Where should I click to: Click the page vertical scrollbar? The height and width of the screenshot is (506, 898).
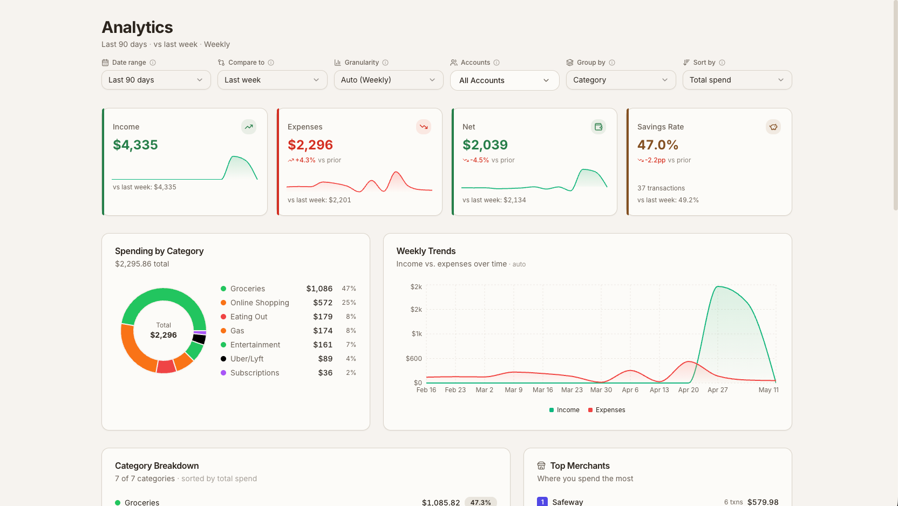pos(895,105)
